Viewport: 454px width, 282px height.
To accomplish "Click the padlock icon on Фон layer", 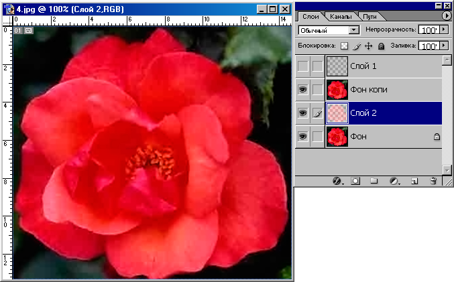I will (437, 137).
